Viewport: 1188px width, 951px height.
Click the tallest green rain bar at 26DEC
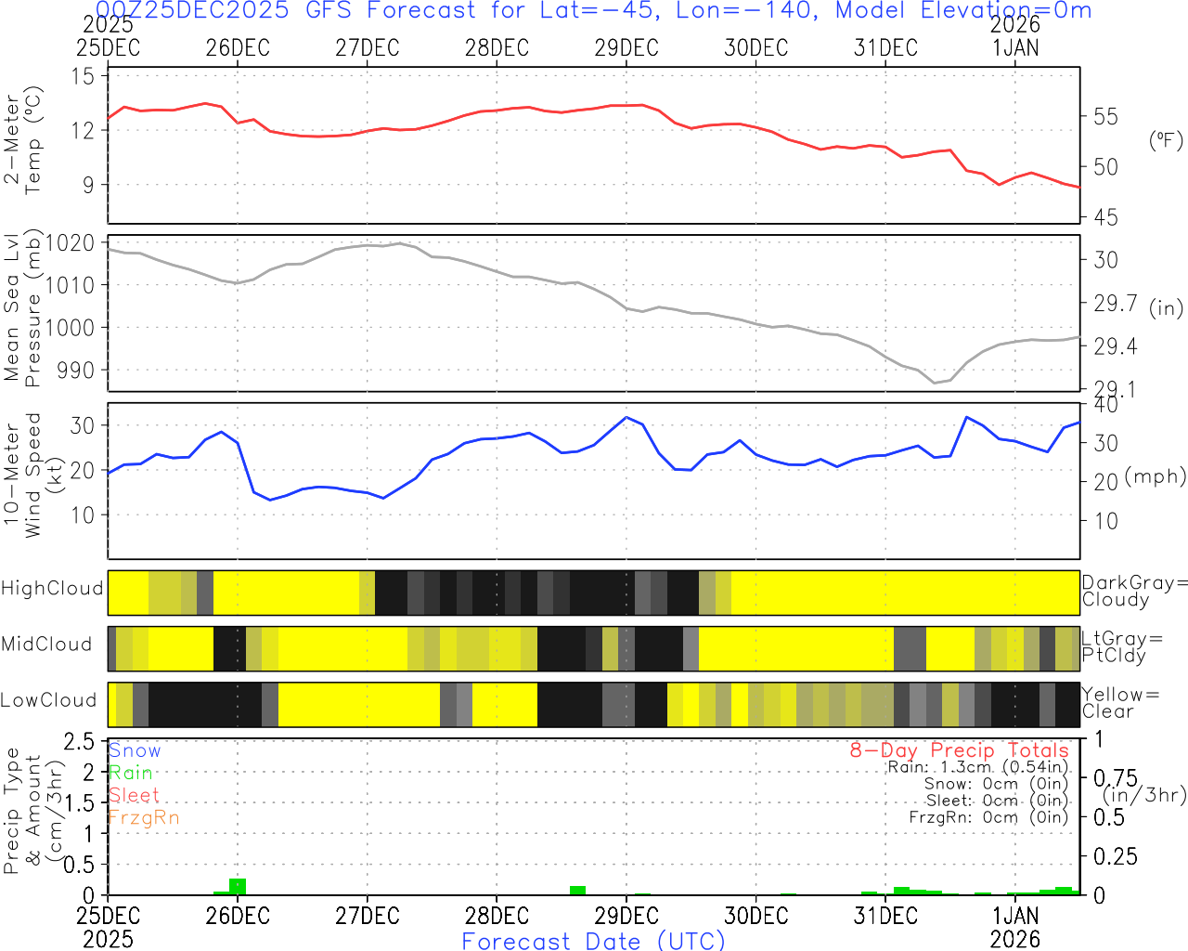tap(238, 886)
